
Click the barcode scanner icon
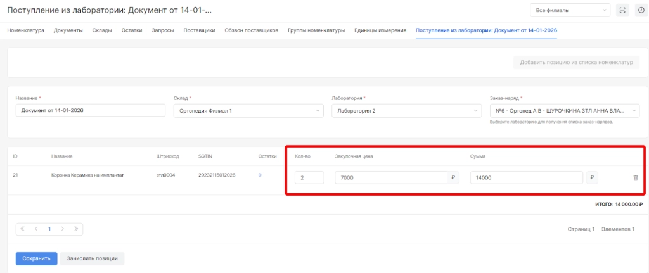coord(622,10)
